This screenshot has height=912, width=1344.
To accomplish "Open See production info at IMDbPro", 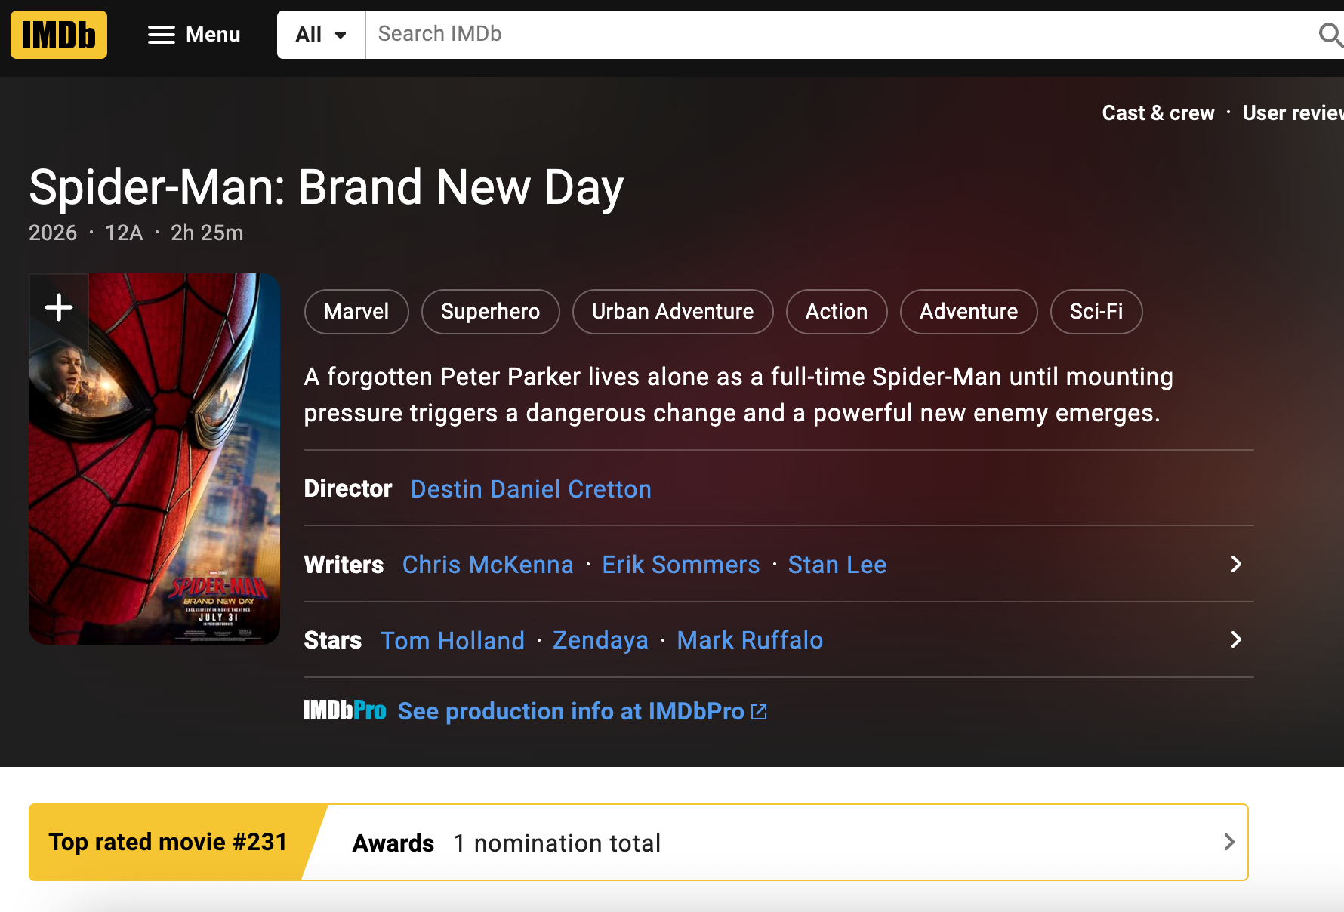I will point(571,711).
